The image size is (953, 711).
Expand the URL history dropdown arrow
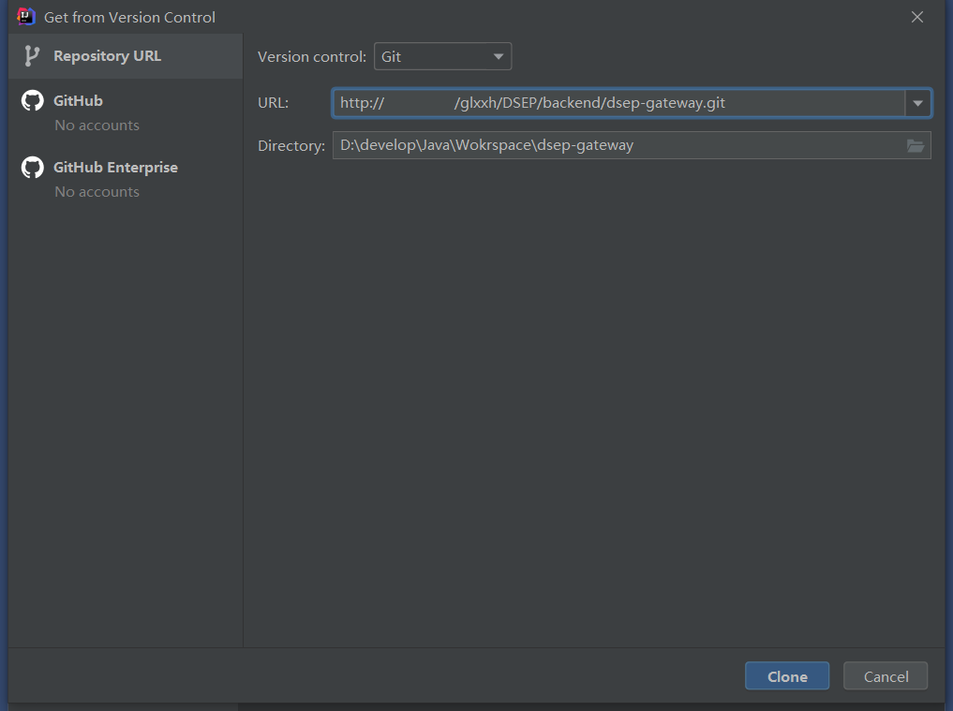[917, 103]
